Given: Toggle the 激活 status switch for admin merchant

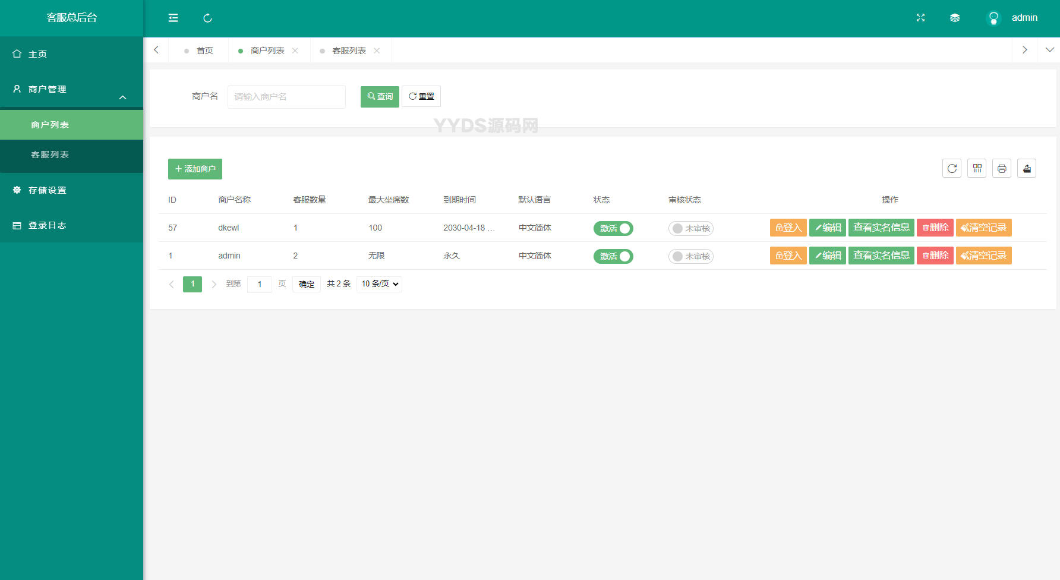Looking at the screenshot, I should 613,256.
